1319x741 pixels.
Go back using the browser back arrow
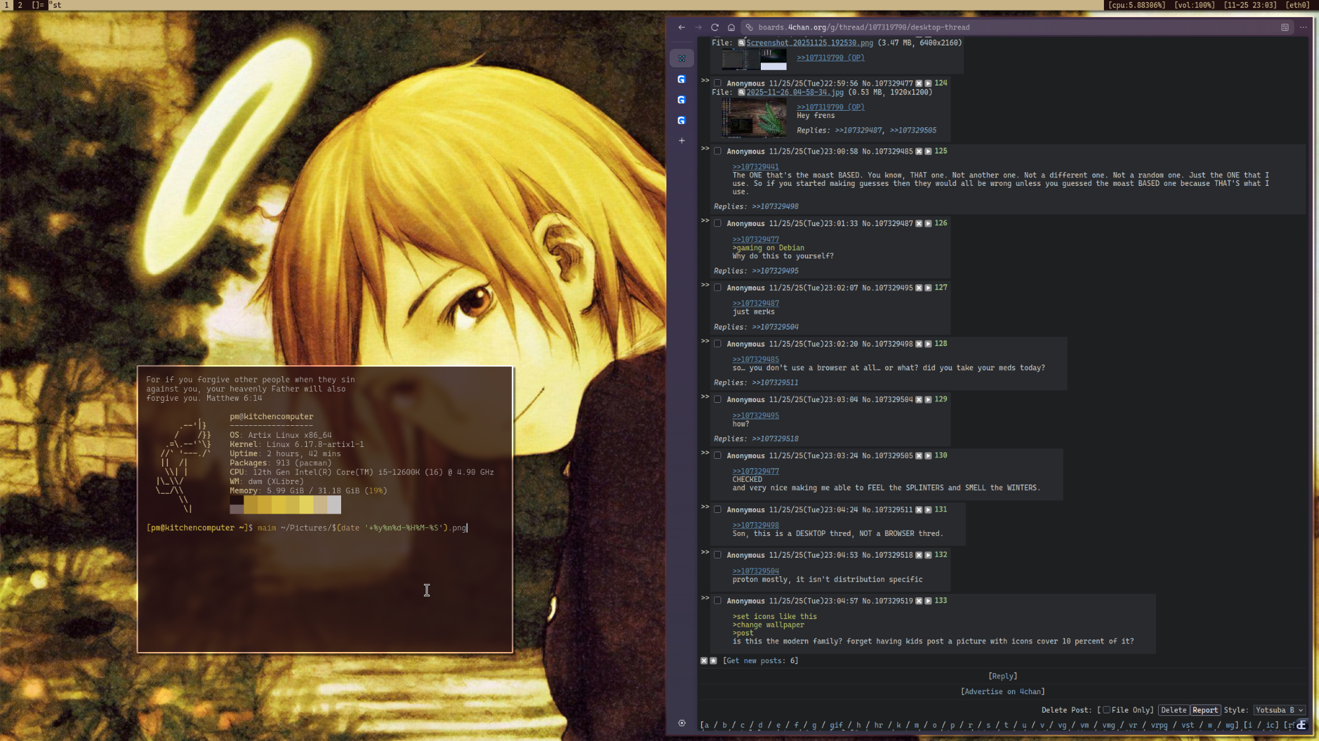tap(682, 27)
